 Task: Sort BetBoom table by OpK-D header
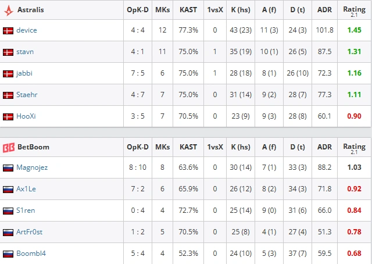[x=138, y=147]
